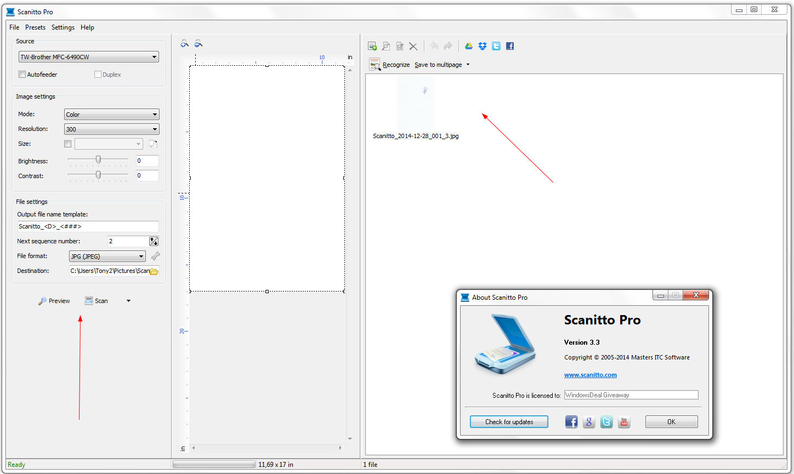The image size is (794, 474).
Task: Click the redo arrow icon
Action: [448, 46]
